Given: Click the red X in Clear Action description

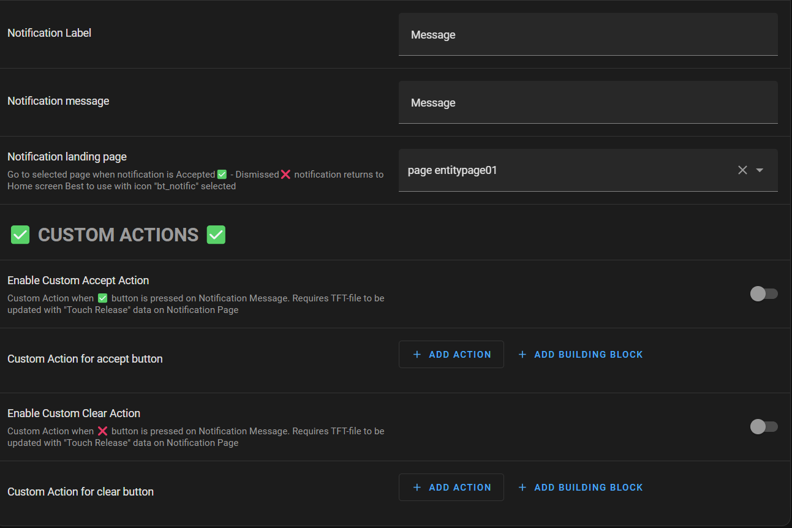Looking at the screenshot, I should point(102,431).
